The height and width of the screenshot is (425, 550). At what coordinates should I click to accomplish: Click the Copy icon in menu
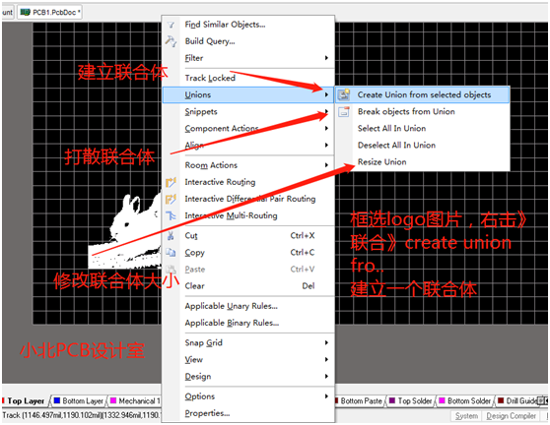(x=171, y=253)
